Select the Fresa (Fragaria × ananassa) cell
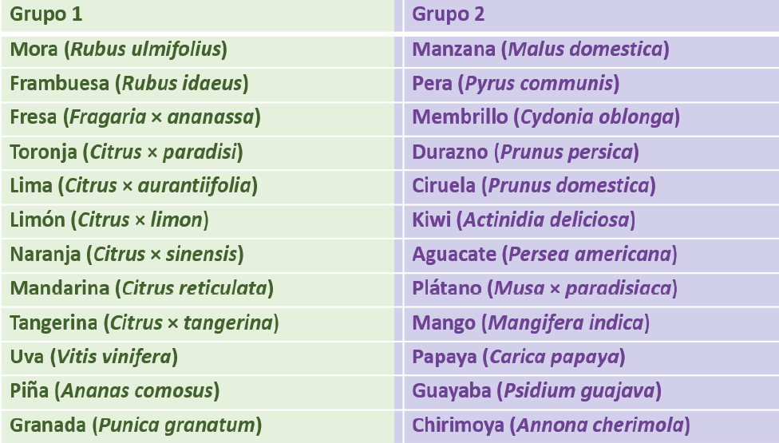This screenshot has height=443, width=779. pyautogui.click(x=198, y=119)
